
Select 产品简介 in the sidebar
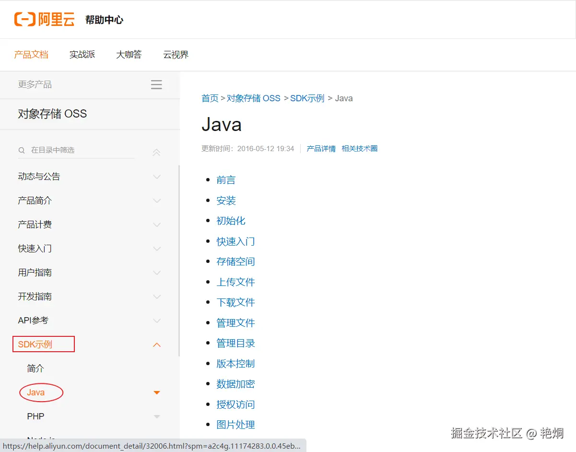(x=35, y=201)
